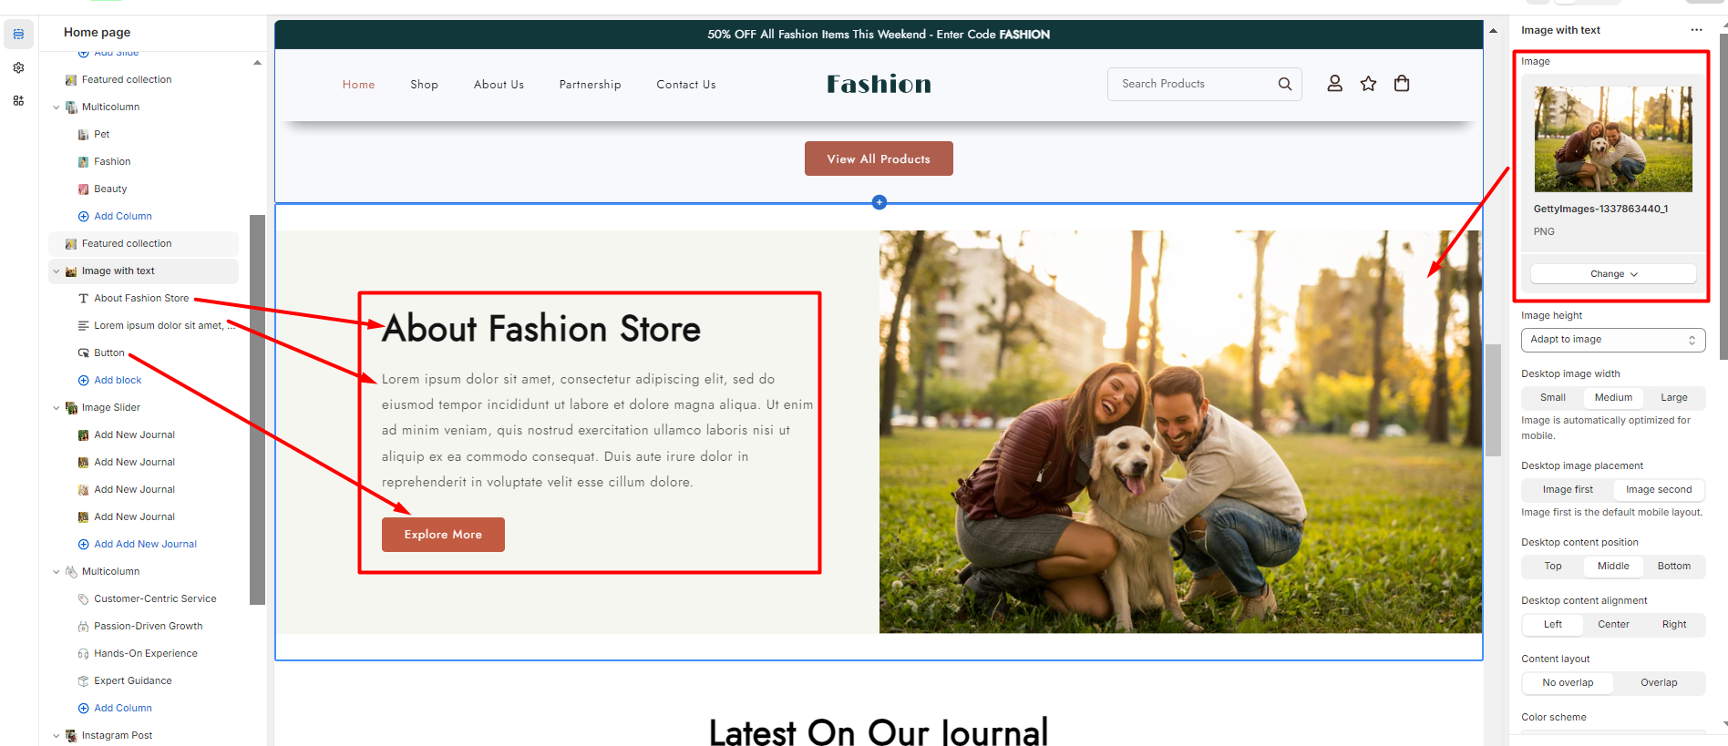Collapse the Instagram Post section
1728x746 pixels.
pos(57,735)
